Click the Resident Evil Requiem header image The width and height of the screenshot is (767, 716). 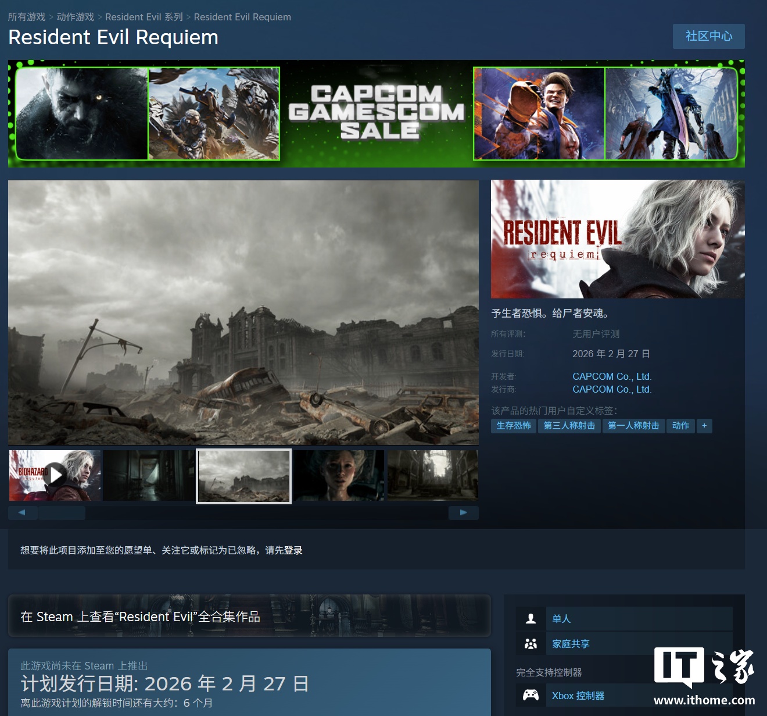(618, 239)
